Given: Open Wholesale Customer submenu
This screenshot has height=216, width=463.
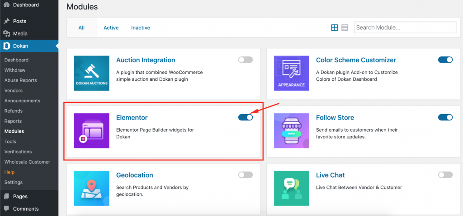Looking at the screenshot, I should [27, 162].
